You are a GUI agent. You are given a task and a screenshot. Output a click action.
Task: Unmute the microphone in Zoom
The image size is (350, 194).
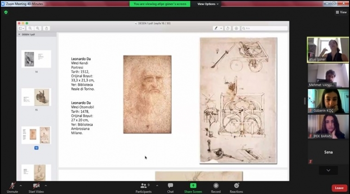(x=12, y=186)
